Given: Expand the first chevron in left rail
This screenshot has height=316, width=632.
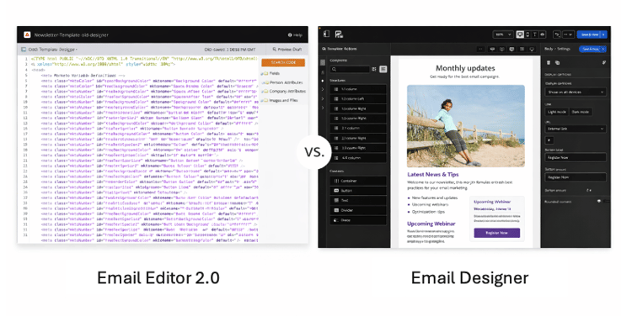Looking at the screenshot, I should [x=323, y=89].
